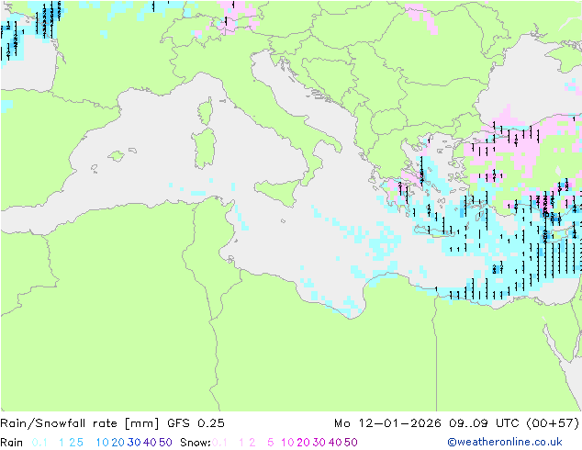Pick the Snow legend value 20
Image resolution: width=582 pixels, height=450 pixels.
[x=303, y=443]
